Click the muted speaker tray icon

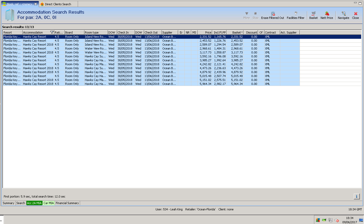337,220
